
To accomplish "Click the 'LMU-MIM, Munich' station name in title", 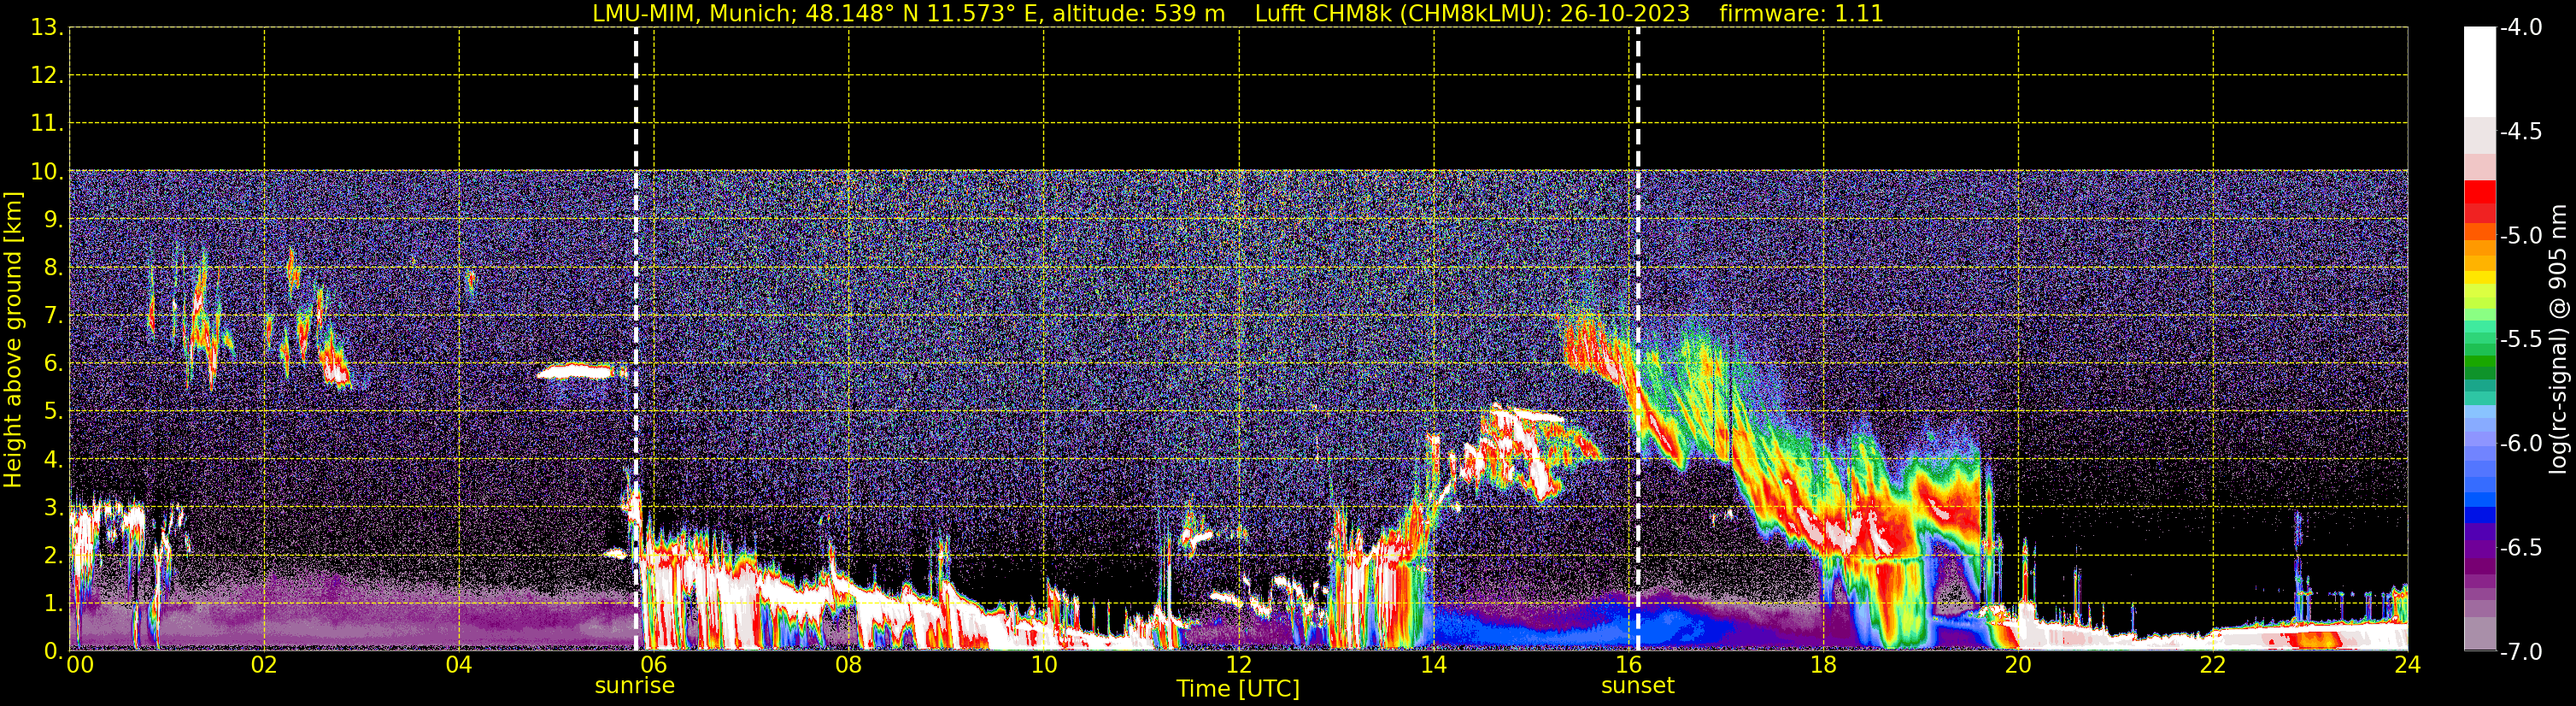I will [x=694, y=14].
